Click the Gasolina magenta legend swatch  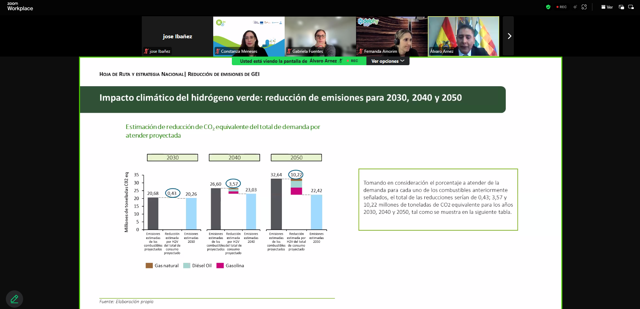220,266
